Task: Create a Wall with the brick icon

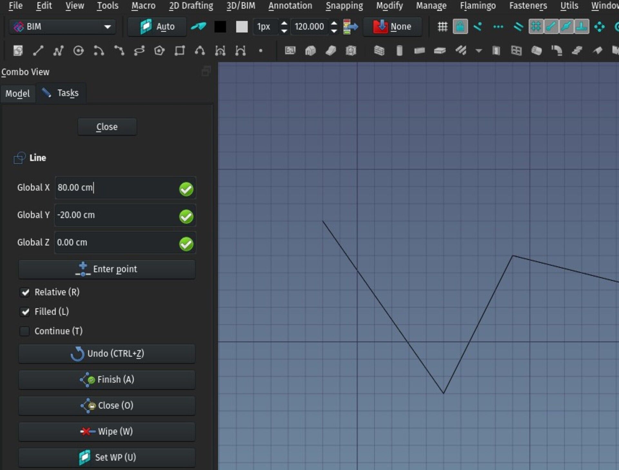Action: click(379, 51)
